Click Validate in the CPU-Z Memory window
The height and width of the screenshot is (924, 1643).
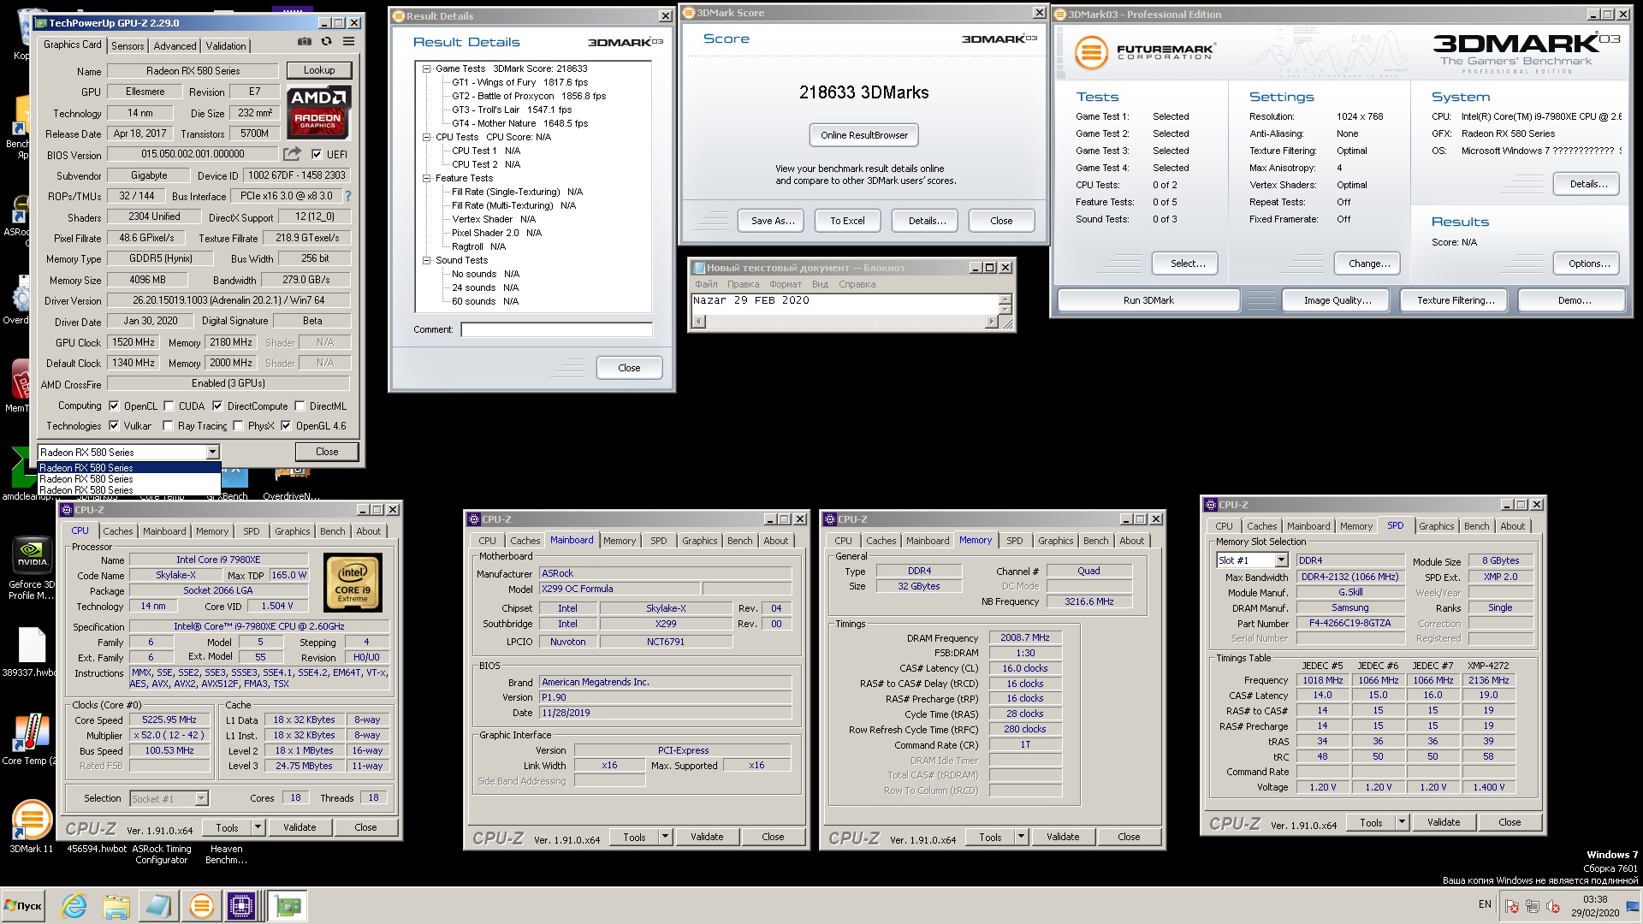tap(1062, 837)
